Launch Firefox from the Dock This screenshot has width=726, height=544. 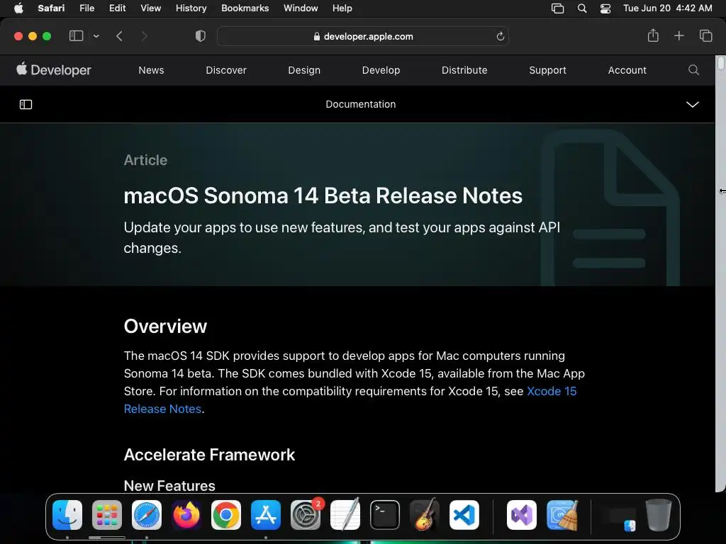click(x=186, y=515)
